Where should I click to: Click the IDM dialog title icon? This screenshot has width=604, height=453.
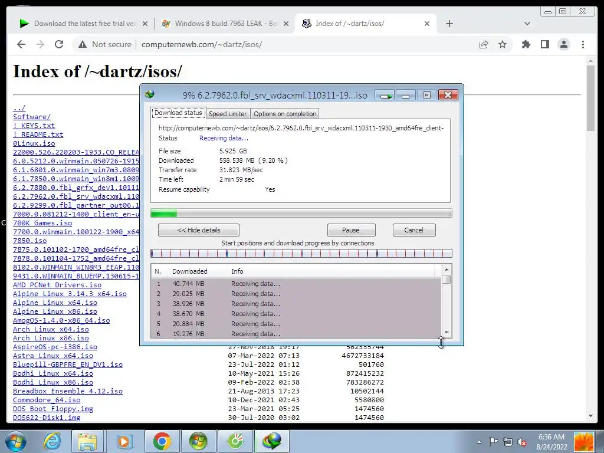tap(150, 94)
